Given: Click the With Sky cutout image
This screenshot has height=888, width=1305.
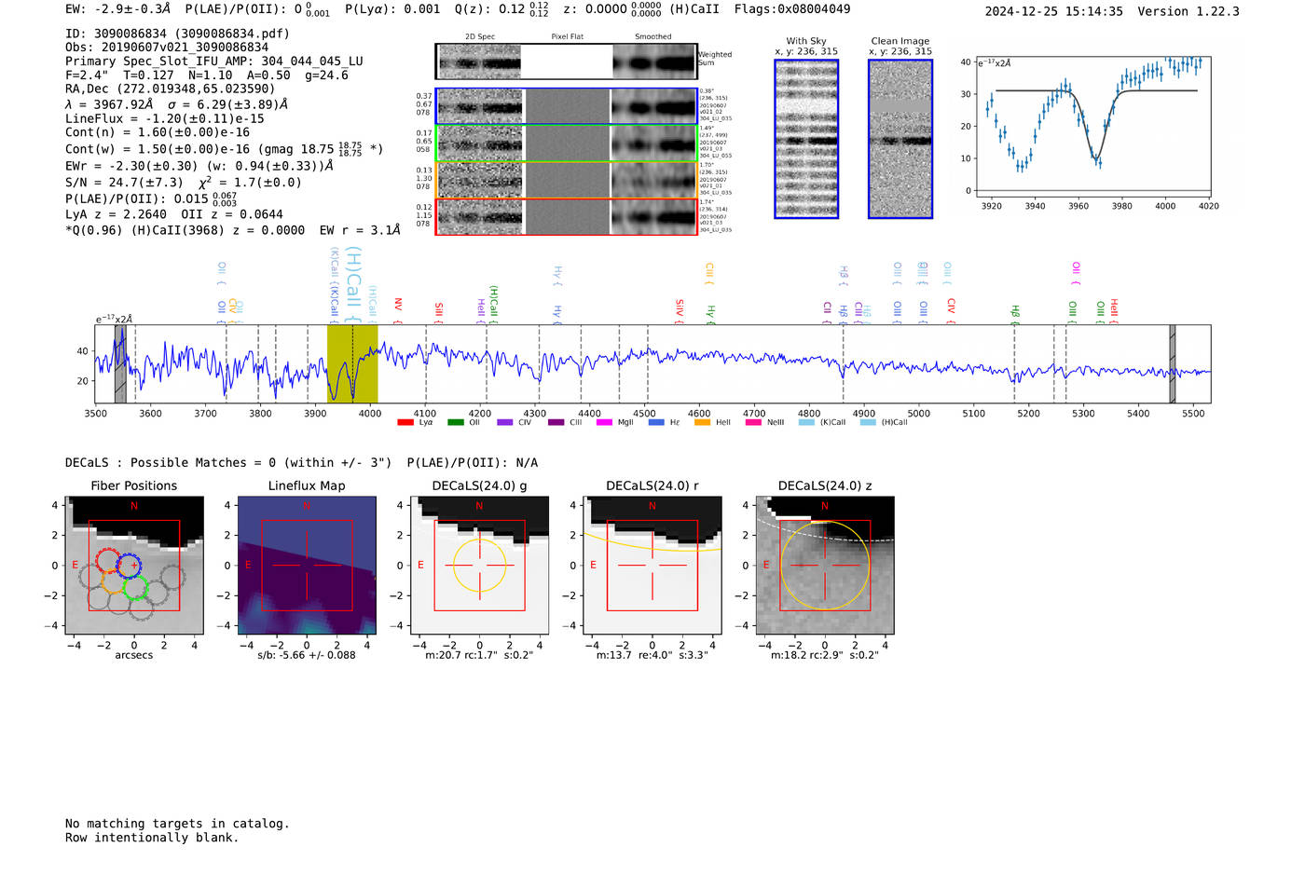Looking at the screenshot, I should click(806, 139).
